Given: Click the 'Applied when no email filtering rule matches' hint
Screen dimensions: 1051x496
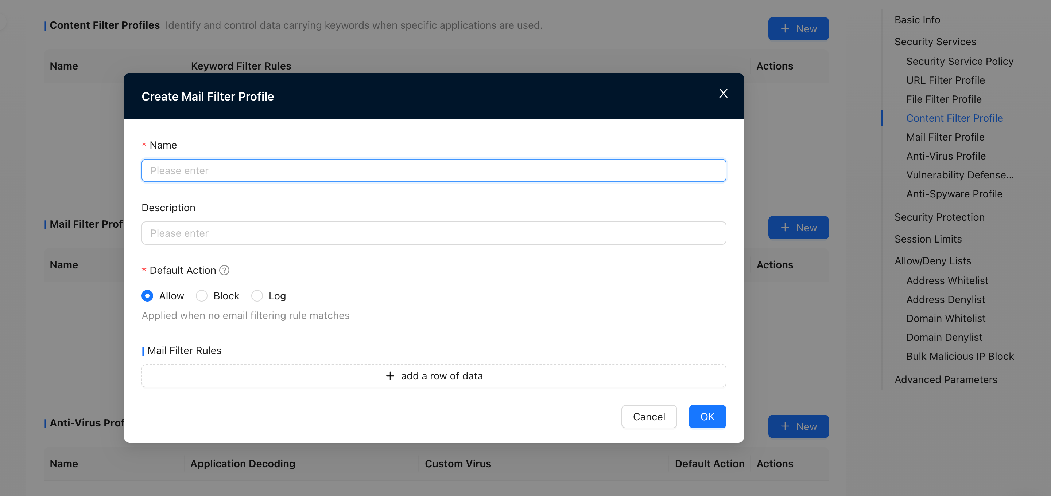Looking at the screenshot, I should tap(245, 315).
